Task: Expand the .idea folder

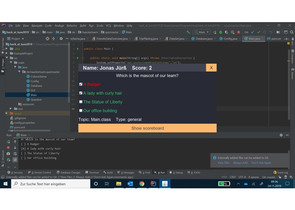Action: 7,48
